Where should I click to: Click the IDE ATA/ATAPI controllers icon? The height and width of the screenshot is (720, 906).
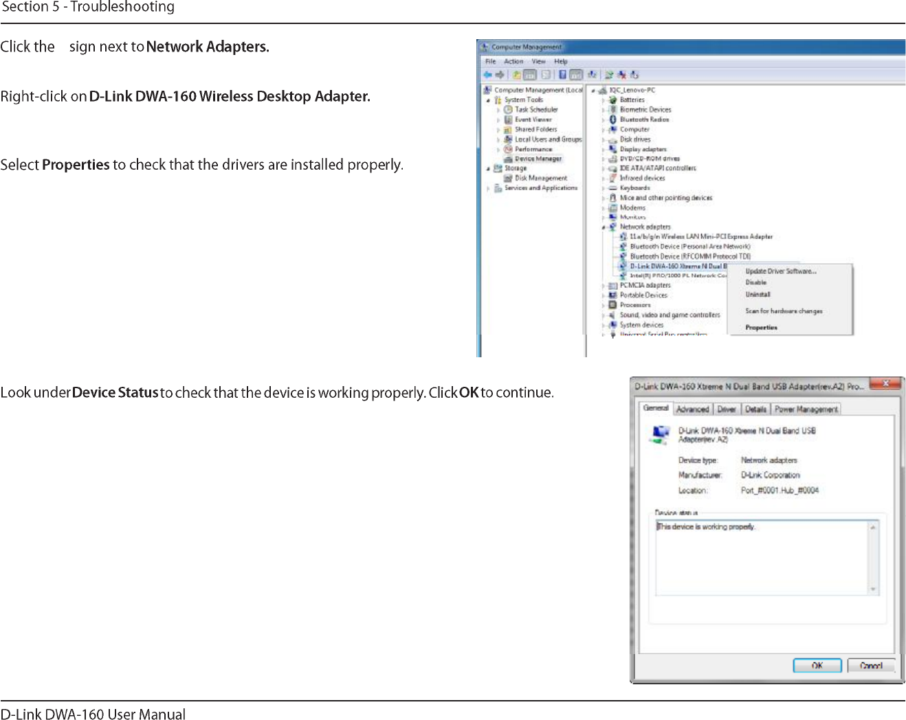pyautogui.click(x=613, y=168)
